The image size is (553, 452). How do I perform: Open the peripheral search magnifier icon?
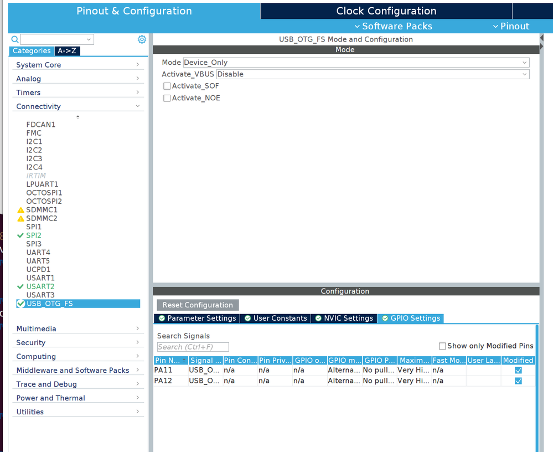point(13,39)
